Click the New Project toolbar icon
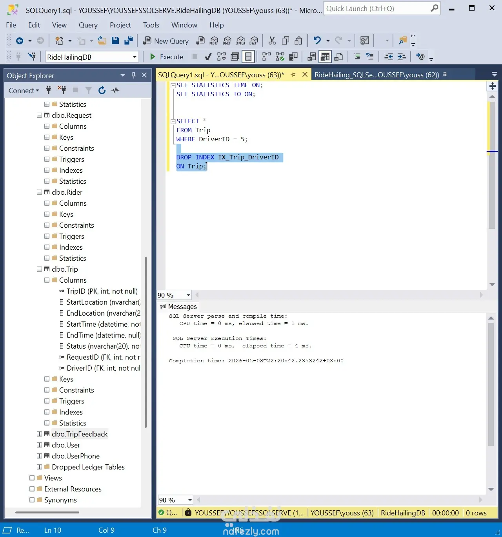 coord(59,40)
